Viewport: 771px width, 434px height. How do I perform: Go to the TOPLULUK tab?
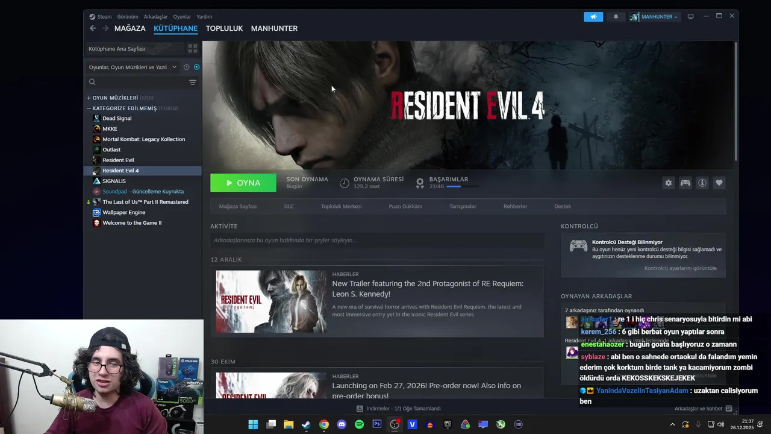pos(224,28)
